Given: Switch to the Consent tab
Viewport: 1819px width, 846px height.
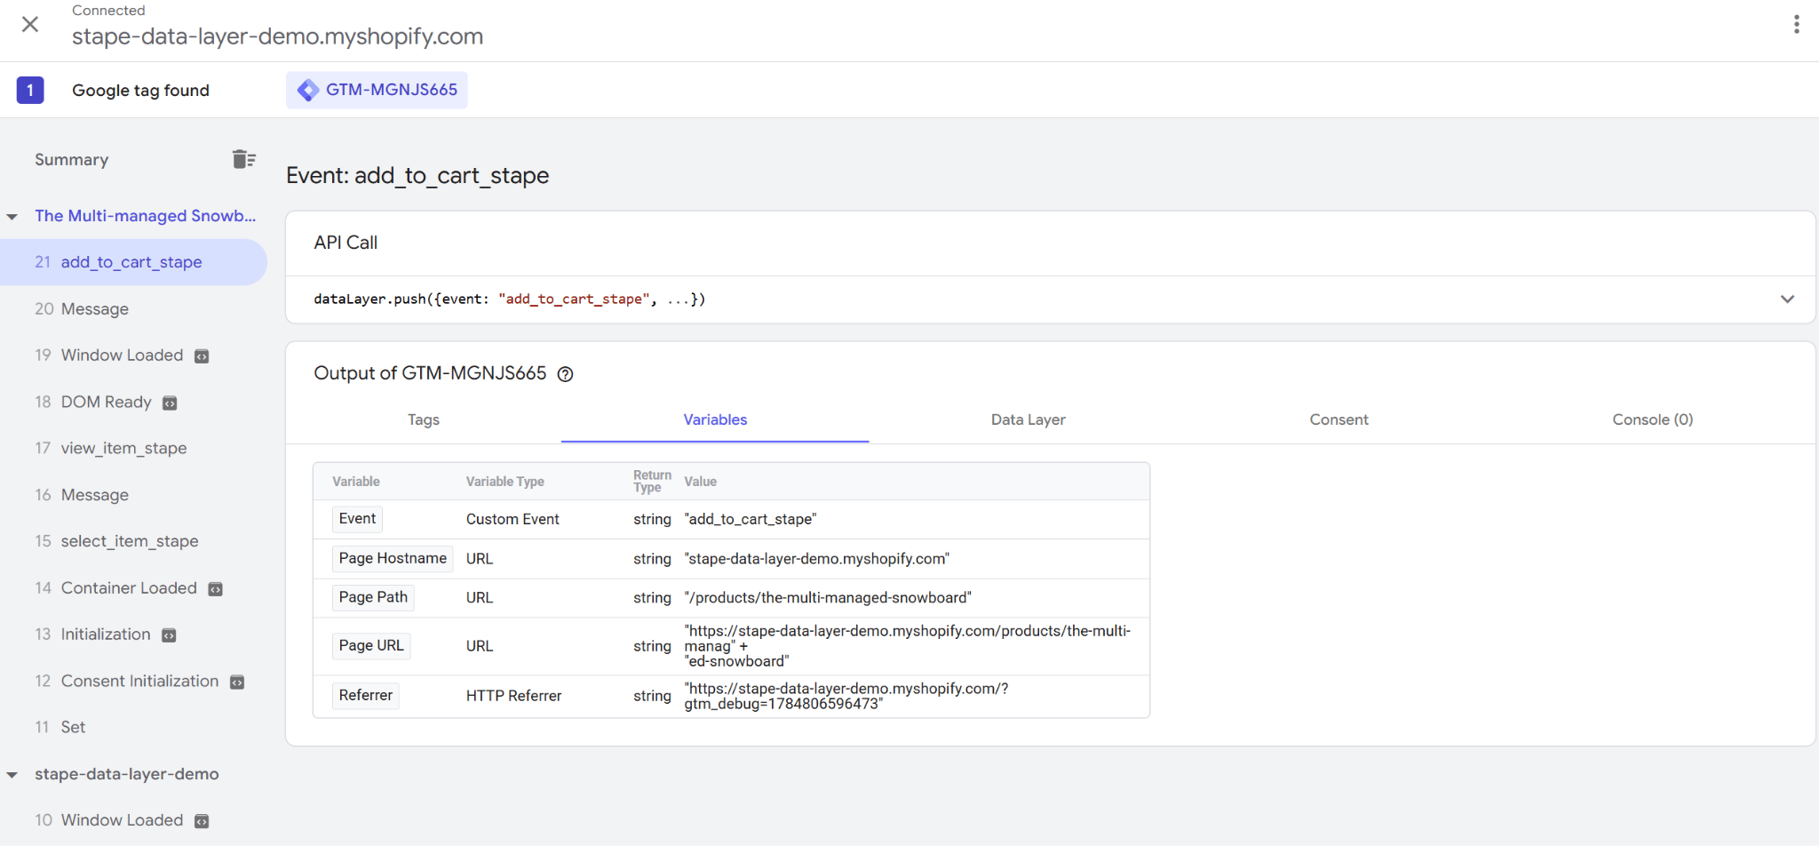Looking at the screenshot, I should (1339, 419).
